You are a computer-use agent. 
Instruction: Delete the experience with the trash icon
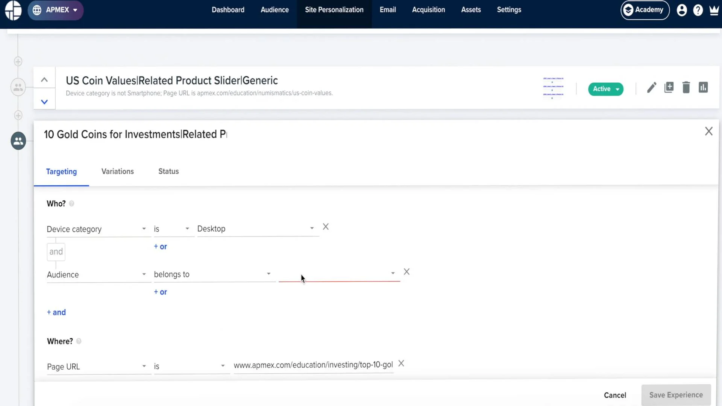coord(686,87)
